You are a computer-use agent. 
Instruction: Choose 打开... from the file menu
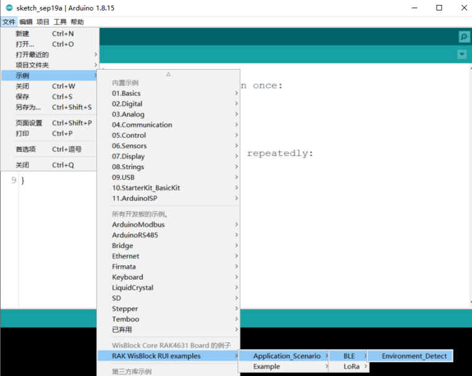point(50,44)
